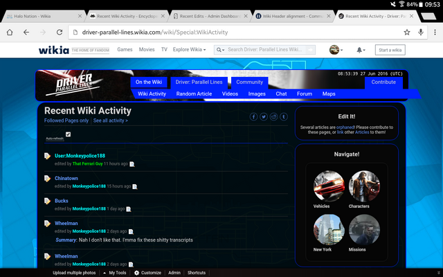Image resolution: width=443 pixels, height=277 pixels.
Task: Open the Videos subnav link
Action: (x=230, y=94)
